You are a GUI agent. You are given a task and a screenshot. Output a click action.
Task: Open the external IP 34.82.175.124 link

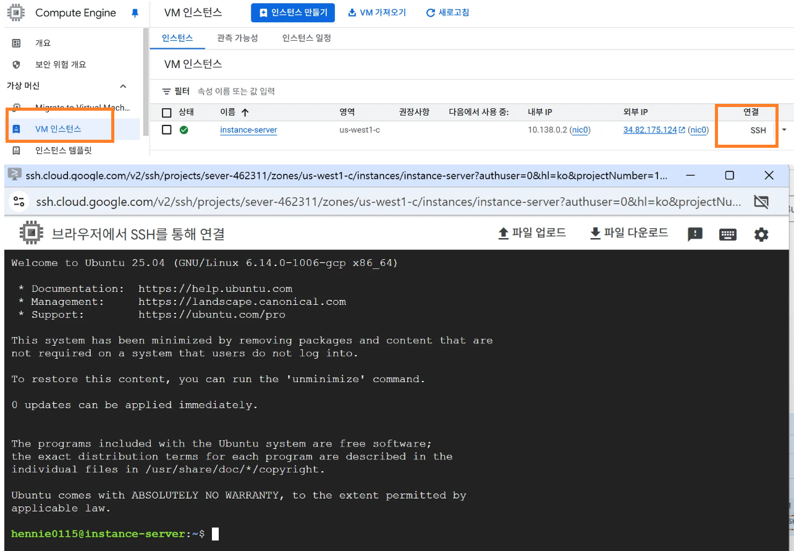point(650,130)
